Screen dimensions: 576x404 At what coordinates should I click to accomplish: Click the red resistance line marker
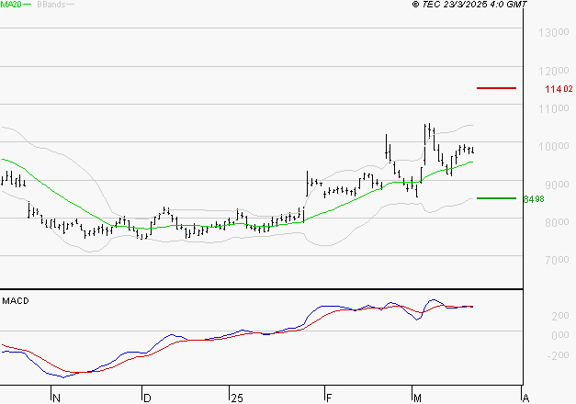point(496,88)
